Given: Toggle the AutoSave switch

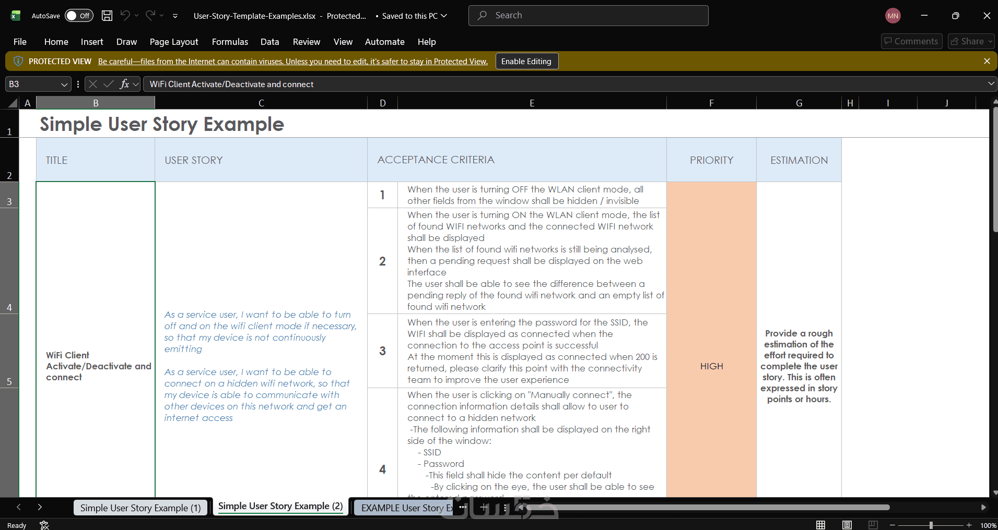Looking at the screenshot, I should click(x=79, y=16).
